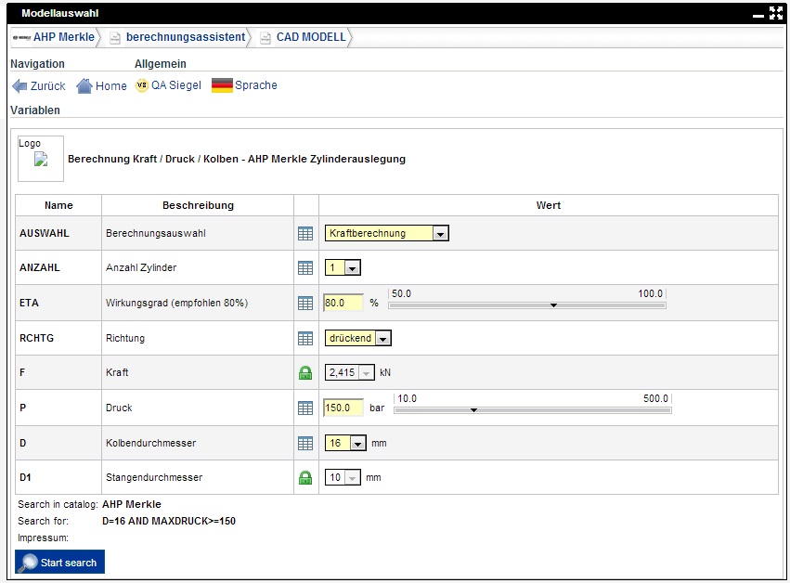Click the Navigation section heading
The height and width of the screenshot is (583, 790).
pos(38,64)
